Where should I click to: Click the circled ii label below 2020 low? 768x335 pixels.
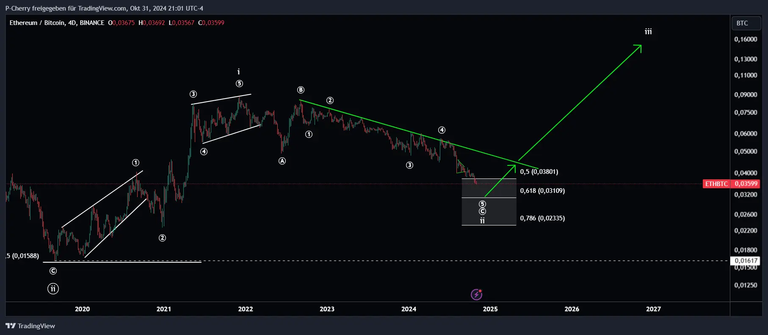point(53,289)
